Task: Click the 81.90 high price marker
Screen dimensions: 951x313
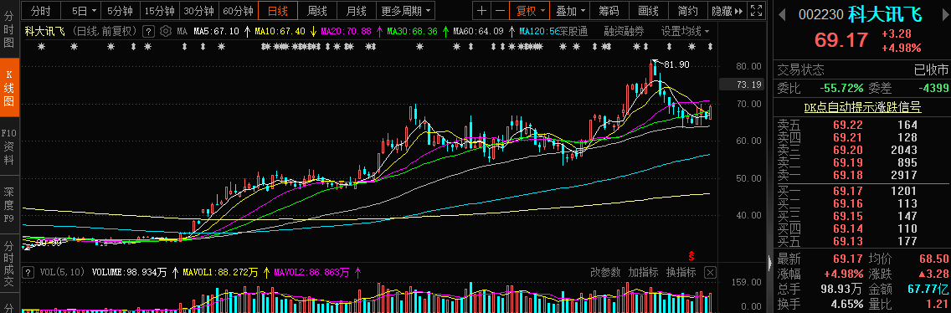Action: coord(677,64)
